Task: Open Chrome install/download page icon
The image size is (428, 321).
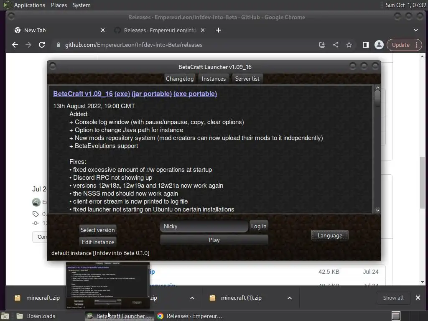Action: click(322, 45)
